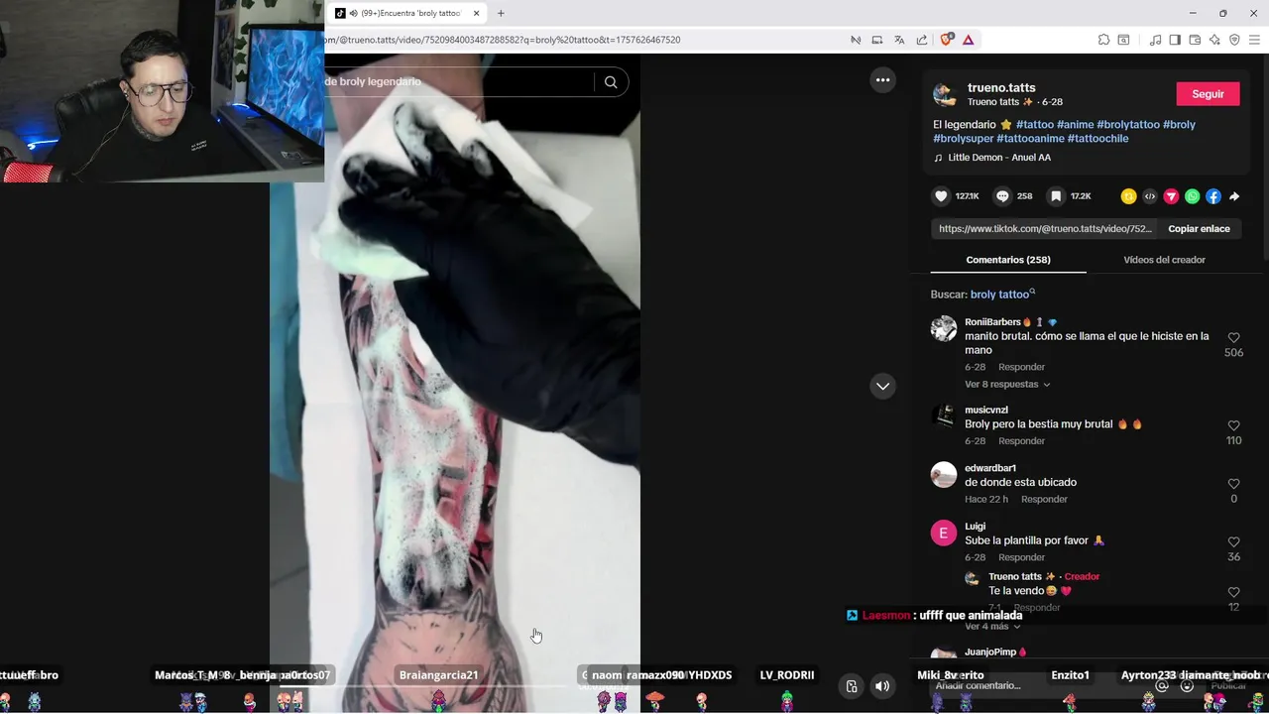Image resolution: width=1269 pixels, height=714 pixels.
Task: Open 'Little Demon - Anuel AA' sound
Action: [x=999, y=158]
